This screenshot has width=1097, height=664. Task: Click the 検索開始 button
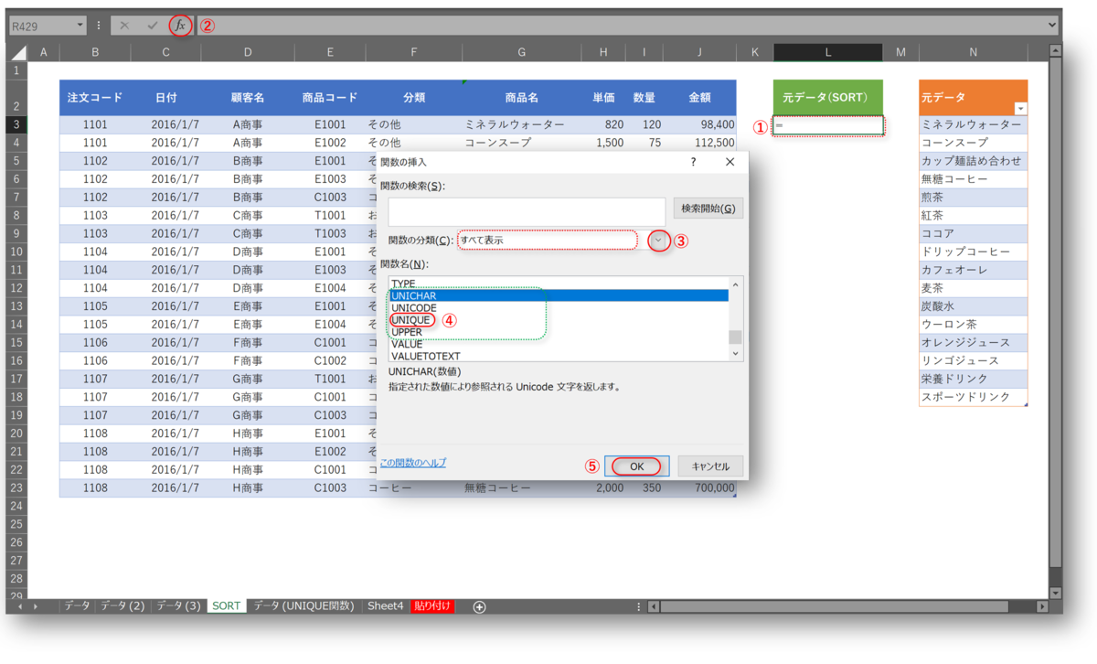(708, 209)
